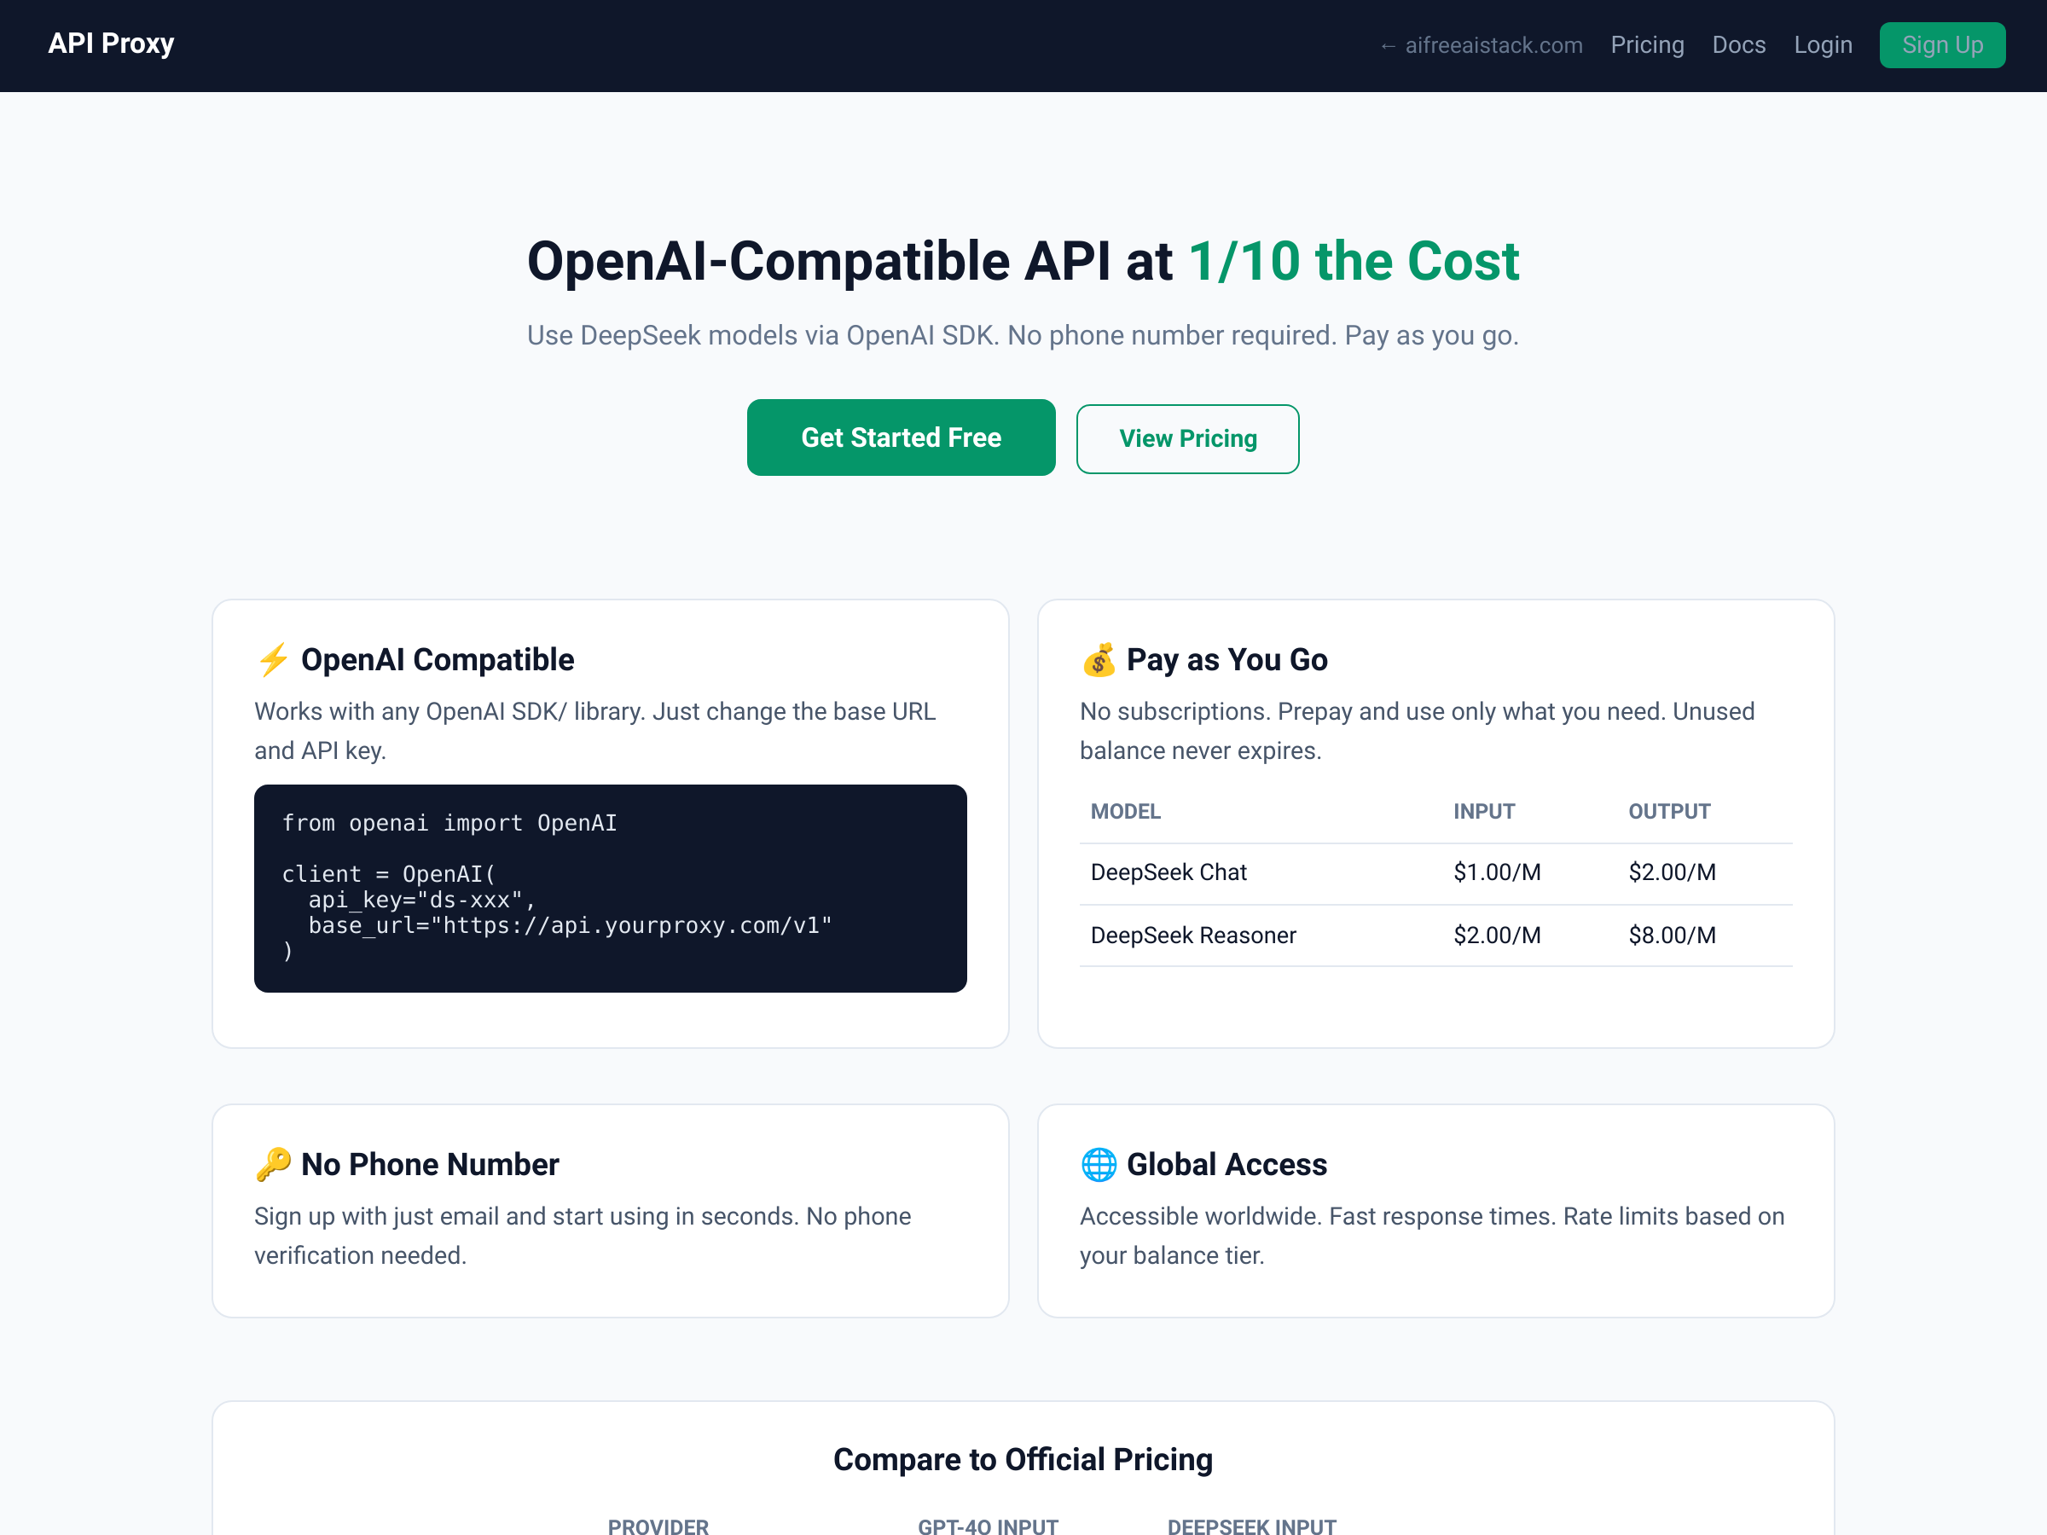
Task: Click the Python code snippet block
Action: click(x=611, y=889)
